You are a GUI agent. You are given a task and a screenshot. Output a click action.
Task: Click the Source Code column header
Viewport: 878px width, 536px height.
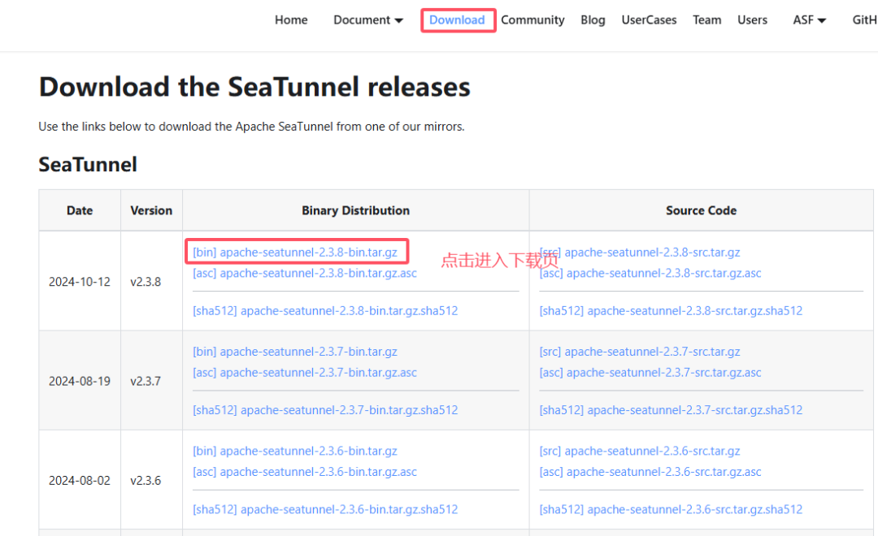[x=701, y=210]
